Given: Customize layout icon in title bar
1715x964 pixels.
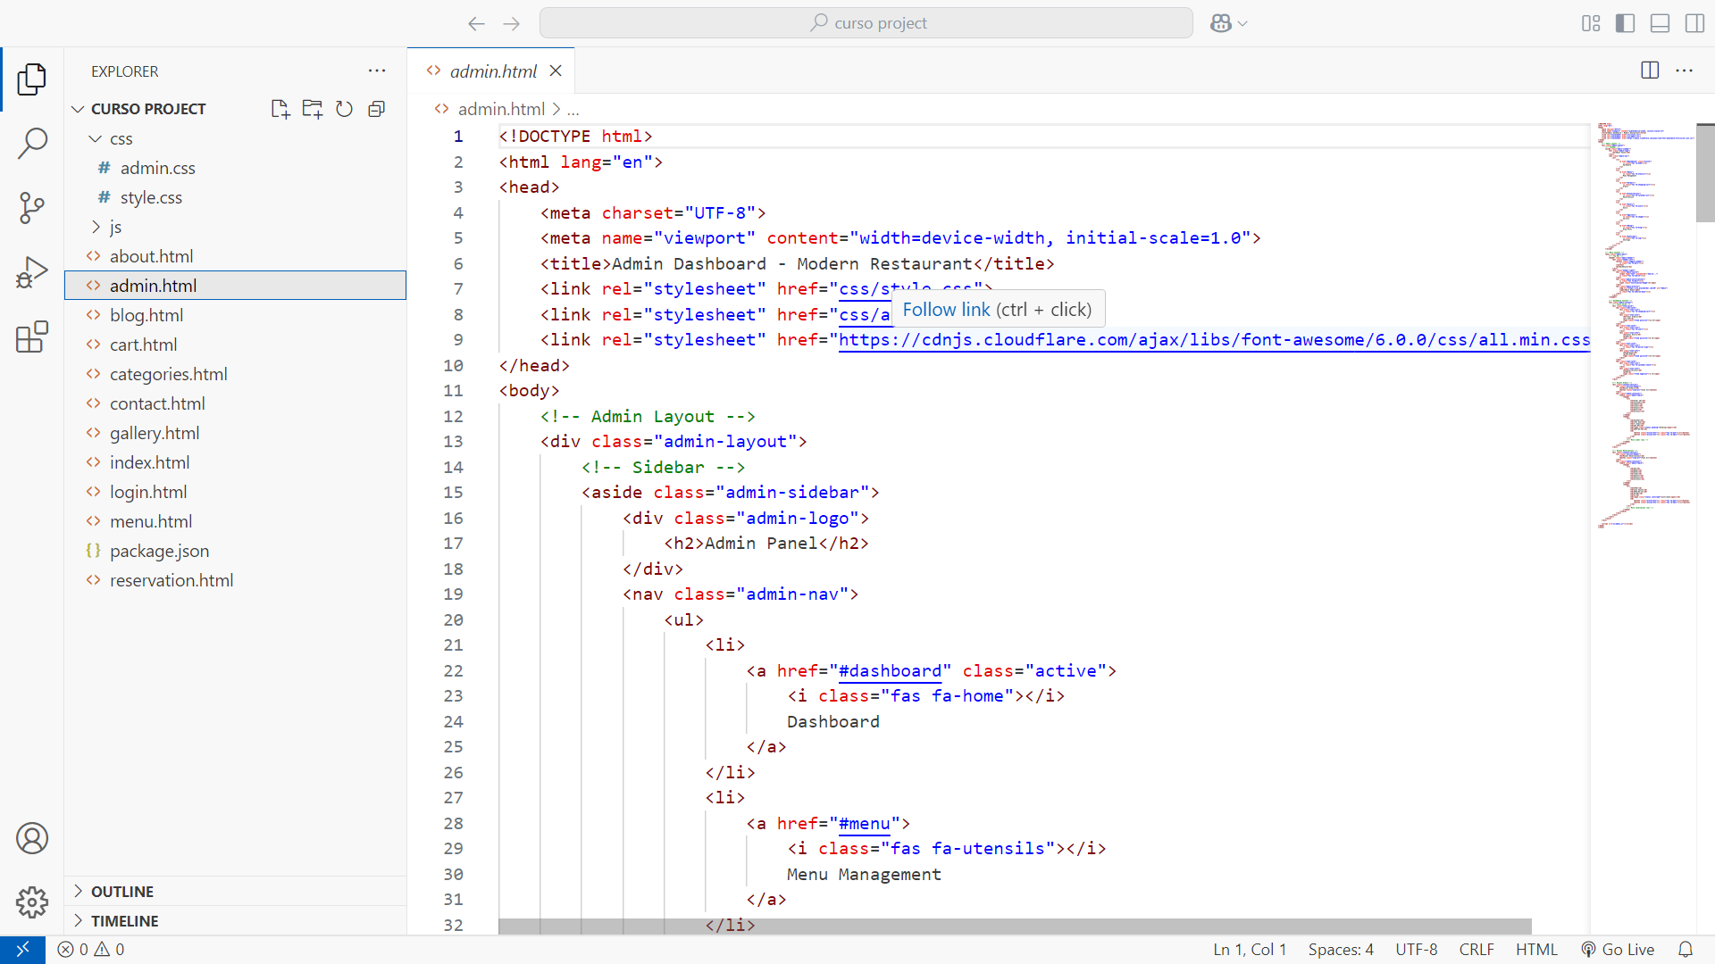Looking at the screenshot, I should (x=1591, y=23).
